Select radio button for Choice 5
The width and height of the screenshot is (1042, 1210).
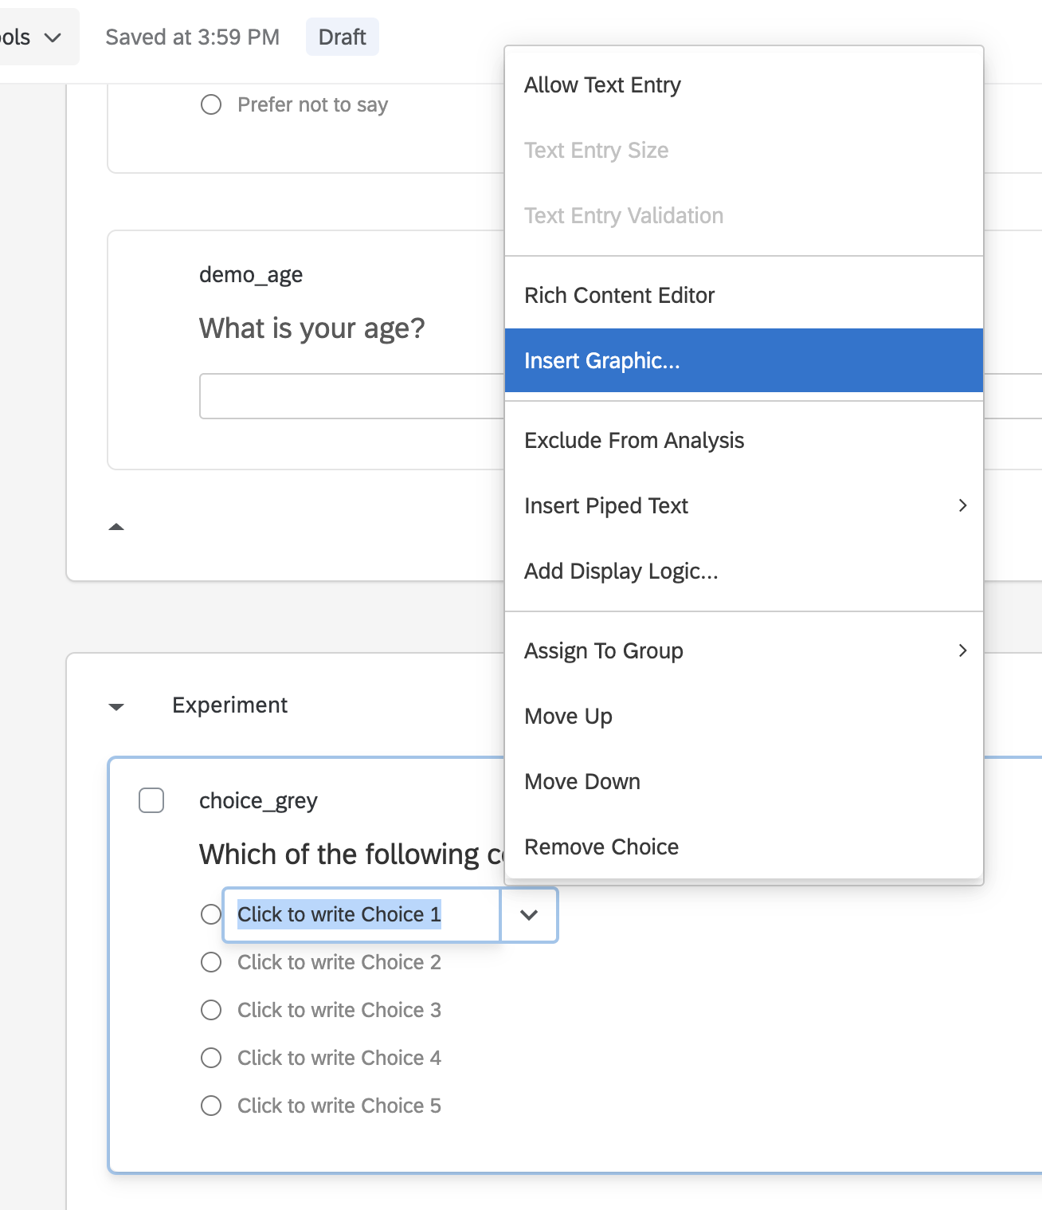tap(211, 1106)
